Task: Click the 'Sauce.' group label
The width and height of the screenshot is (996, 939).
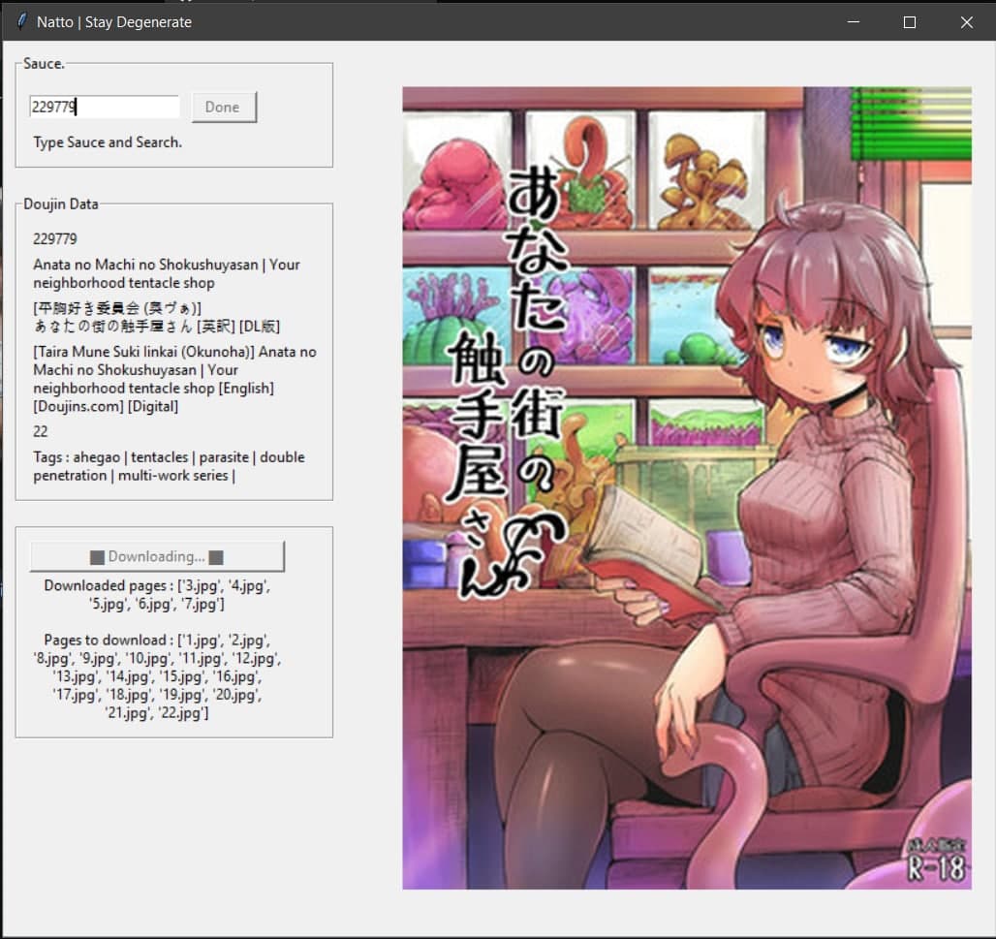Action: coord(44,64)
